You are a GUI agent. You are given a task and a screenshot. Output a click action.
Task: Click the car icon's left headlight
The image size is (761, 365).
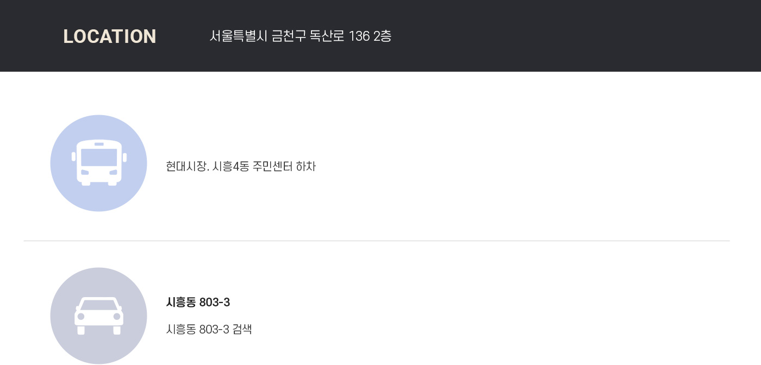point(81,316)
